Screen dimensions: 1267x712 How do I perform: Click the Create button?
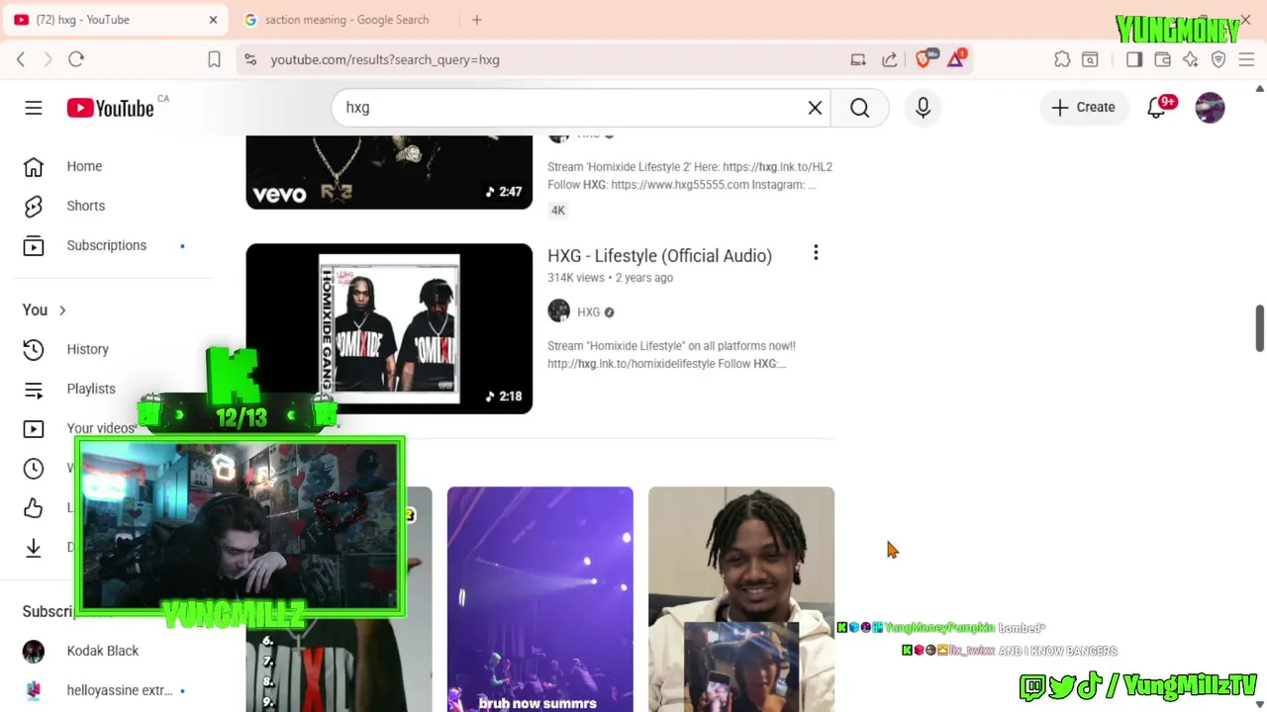(x=1083, y=108)
